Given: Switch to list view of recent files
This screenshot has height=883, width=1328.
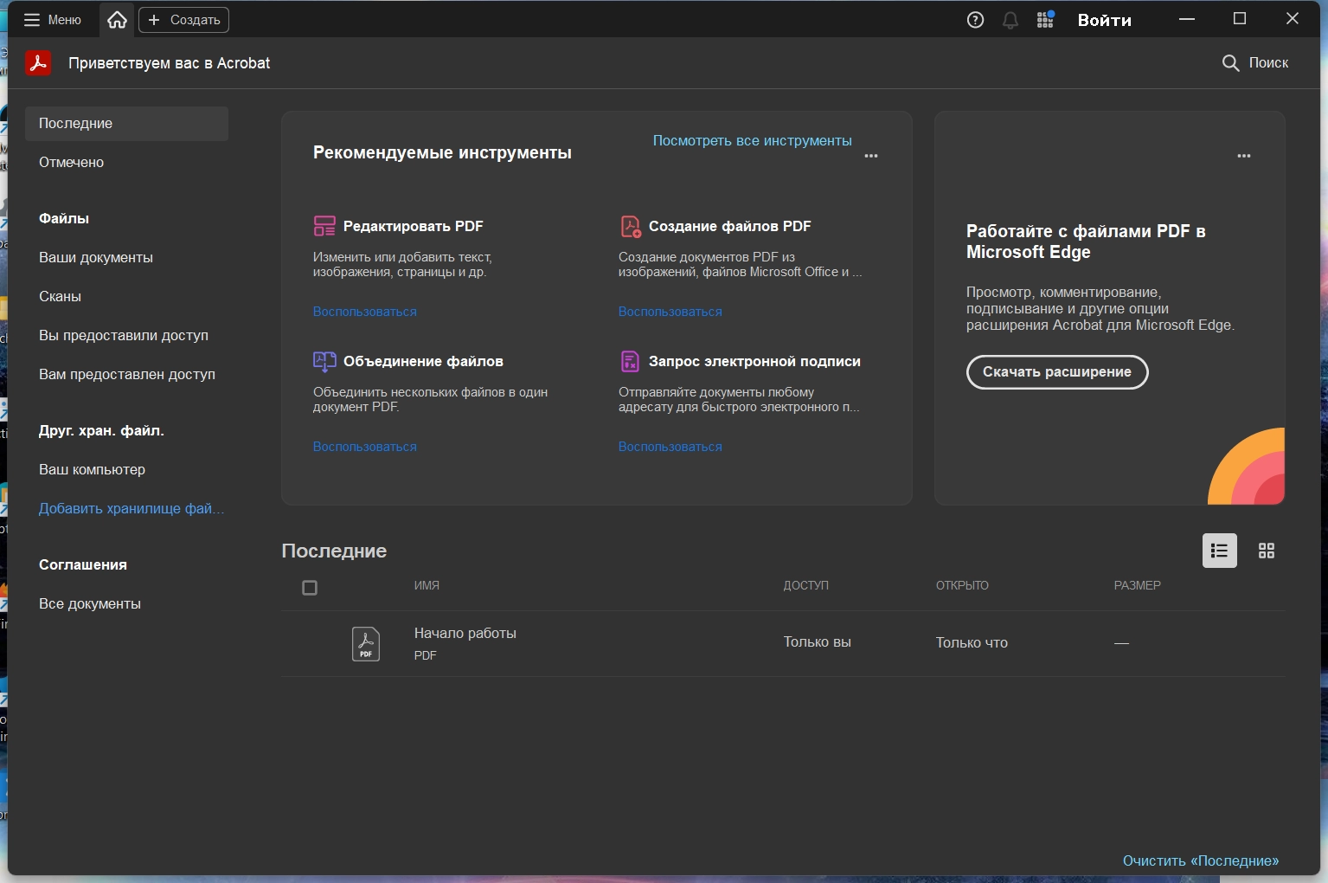Looking at the screenshot, I should [x=1219, y=551].
